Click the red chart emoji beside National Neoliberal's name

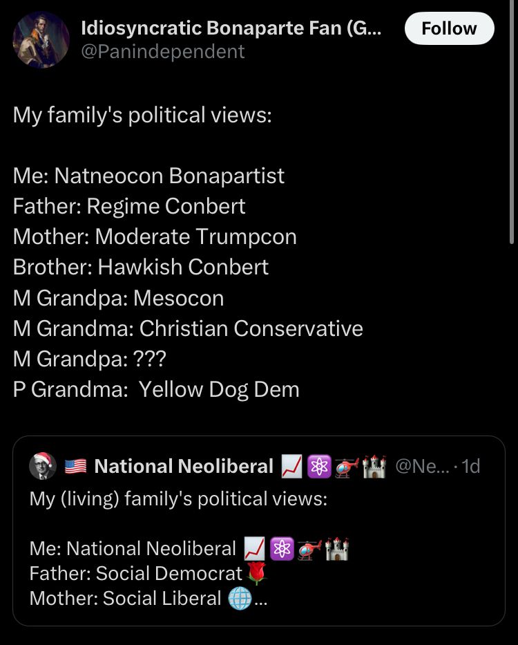click(289, 465)
